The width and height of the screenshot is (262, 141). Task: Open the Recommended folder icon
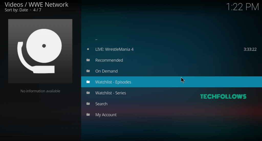(x=88, y=60)
